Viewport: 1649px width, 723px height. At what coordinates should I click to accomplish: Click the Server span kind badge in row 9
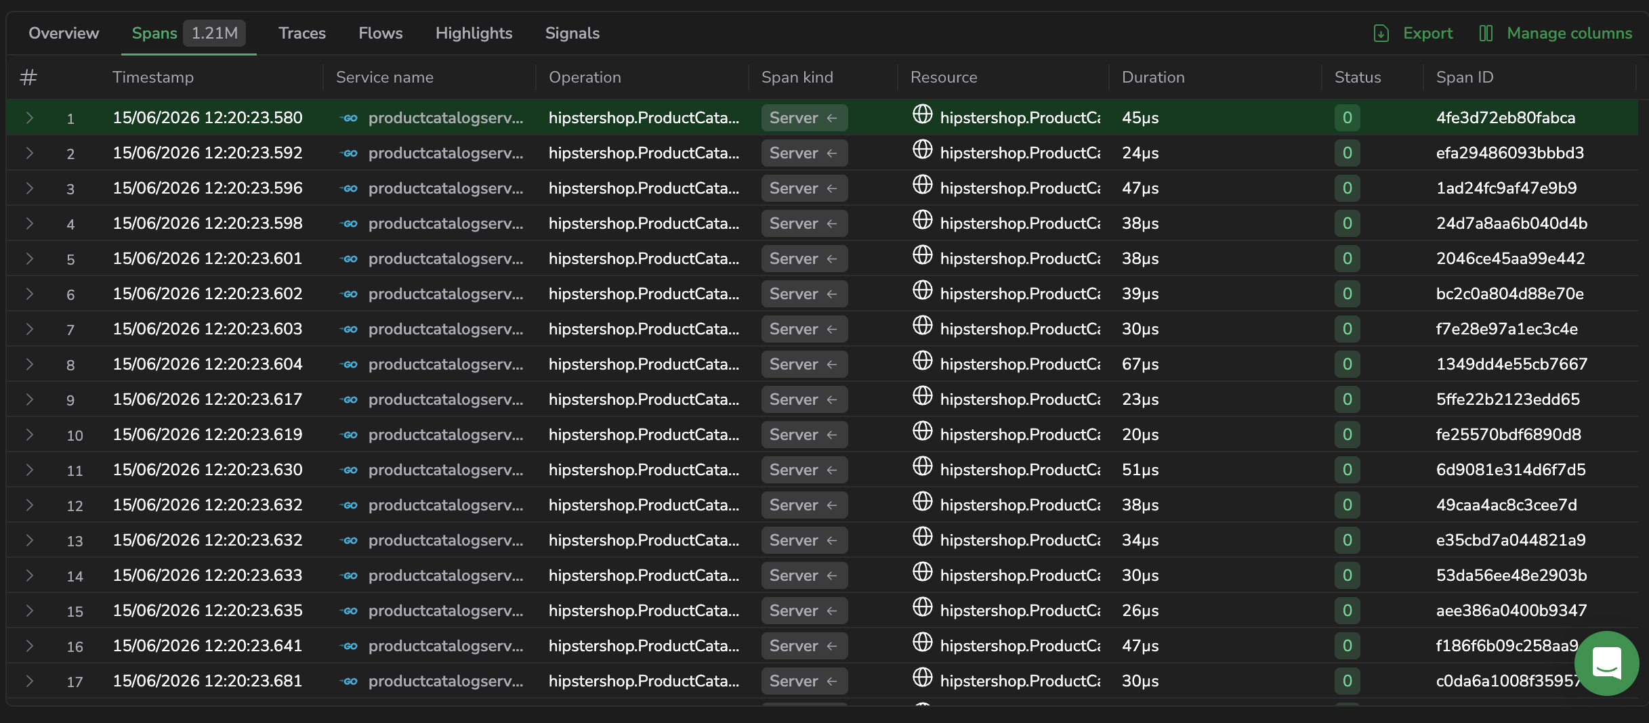tap(804, 399)
